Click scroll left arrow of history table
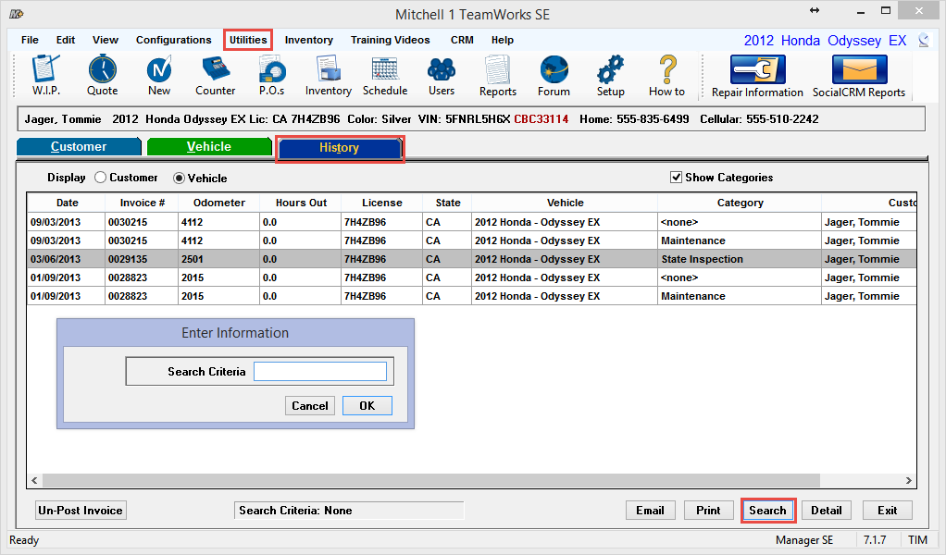 tap(34, 480)
